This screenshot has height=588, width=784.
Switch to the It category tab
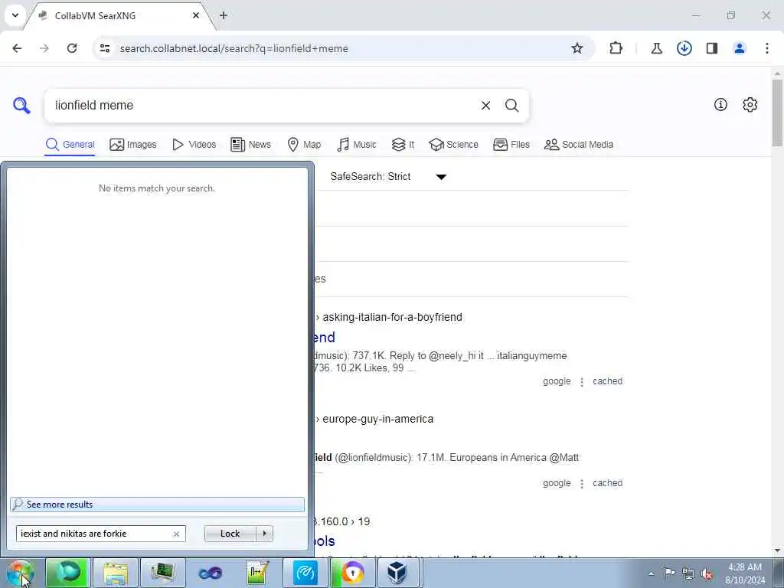click(403, 145)
